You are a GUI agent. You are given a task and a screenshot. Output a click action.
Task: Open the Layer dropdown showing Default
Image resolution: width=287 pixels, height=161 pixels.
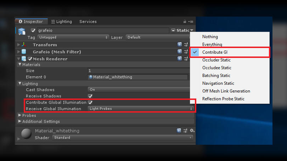pyautogui.click(x=158, y=37)
